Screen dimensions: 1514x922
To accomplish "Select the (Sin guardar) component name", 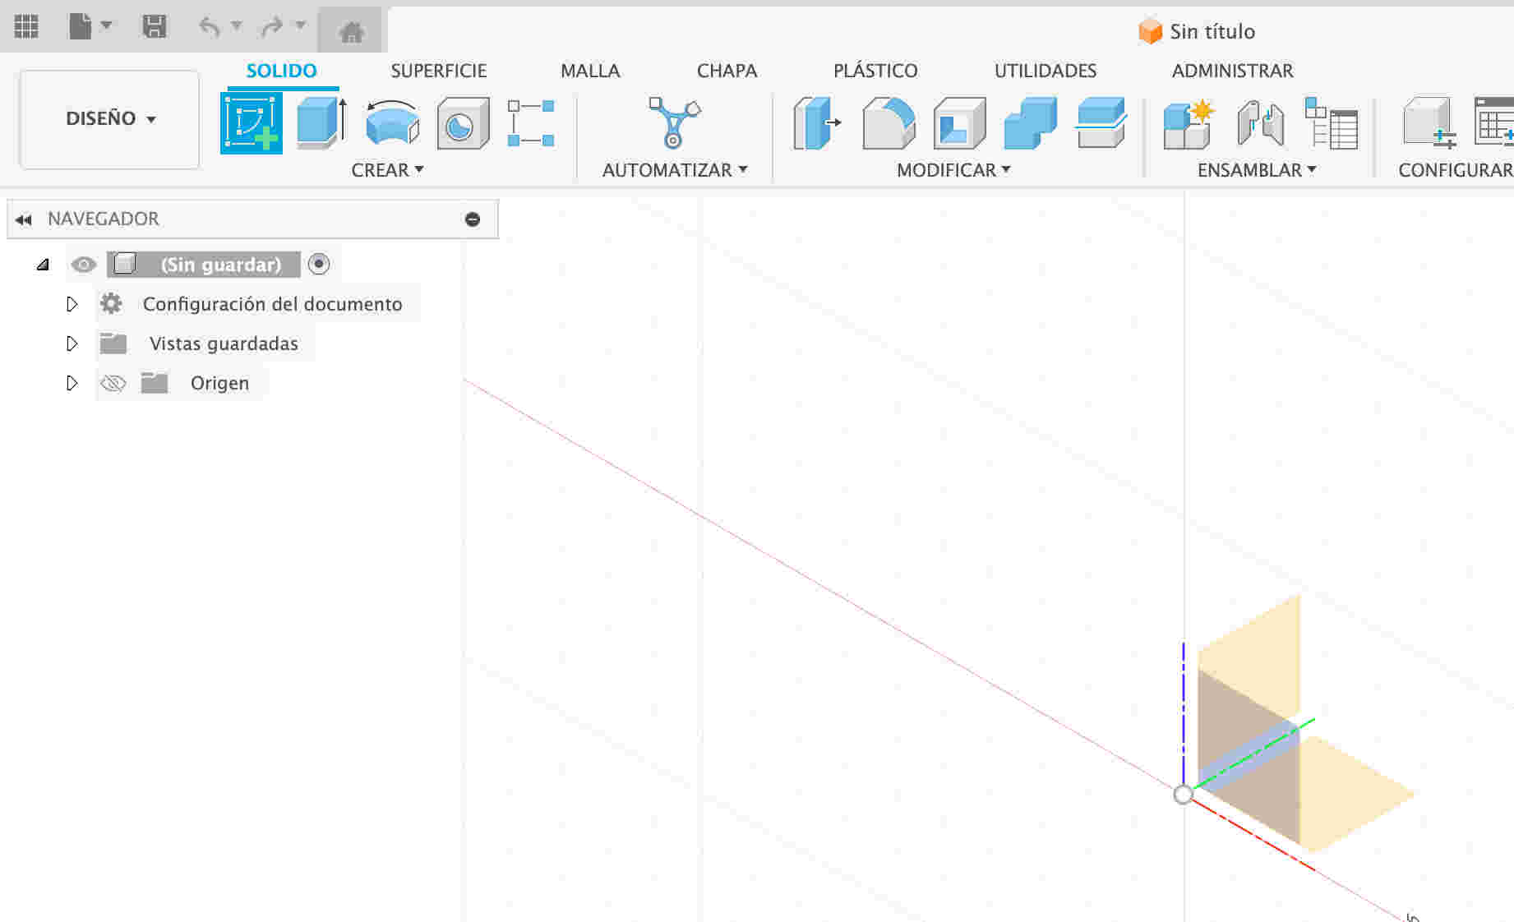I will tap(220, 265).
